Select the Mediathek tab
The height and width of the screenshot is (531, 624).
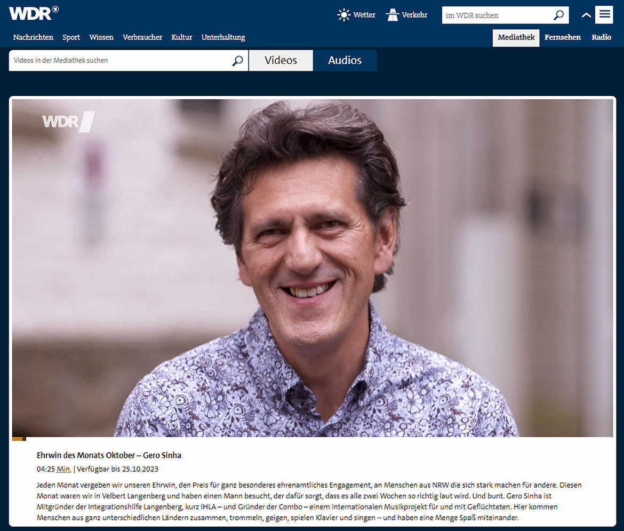click(516, 38)
